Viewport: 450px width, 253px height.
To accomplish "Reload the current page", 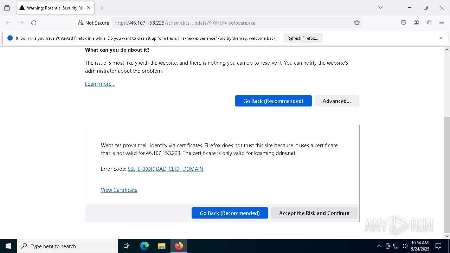I will (x=34, y=23).
